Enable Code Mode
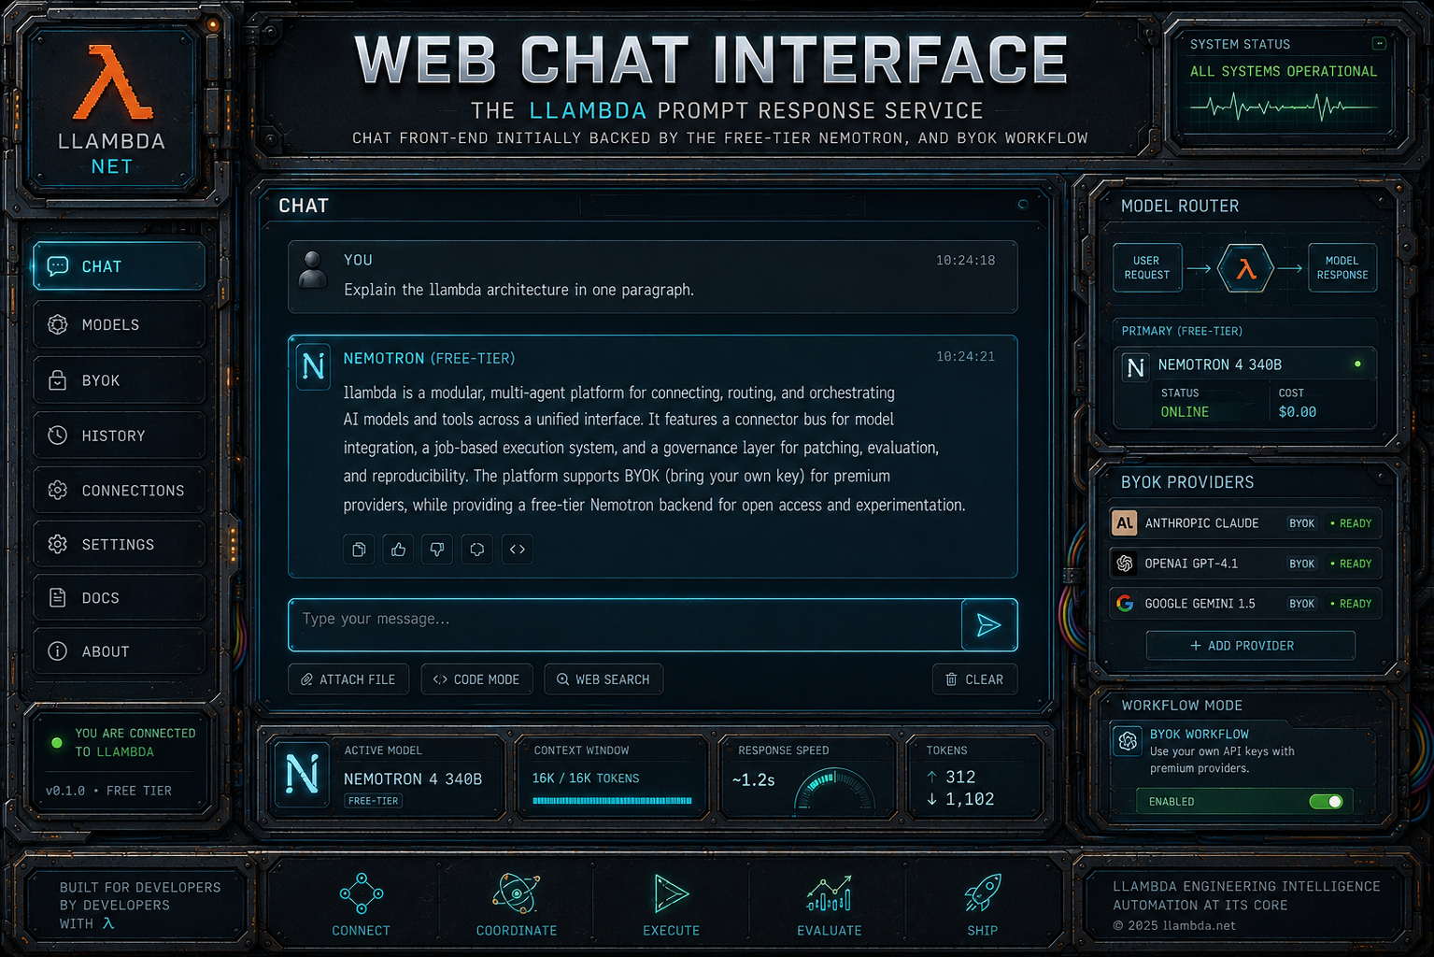Screen dimensions: 1434x957 point(476,679)
